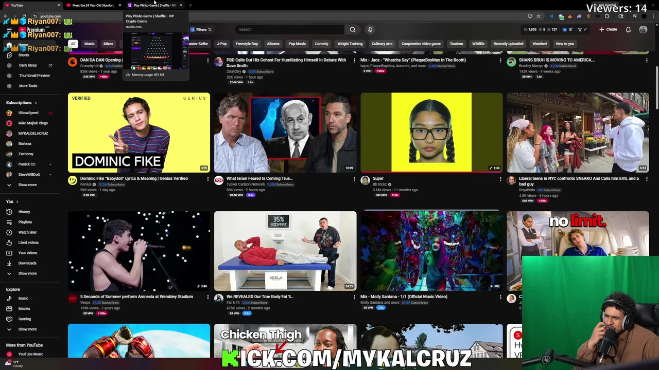Select the Cooperative video game chip

(421, 44)
